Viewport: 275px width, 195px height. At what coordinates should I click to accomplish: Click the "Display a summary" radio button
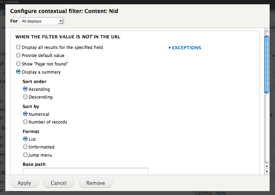coord(19,72)
